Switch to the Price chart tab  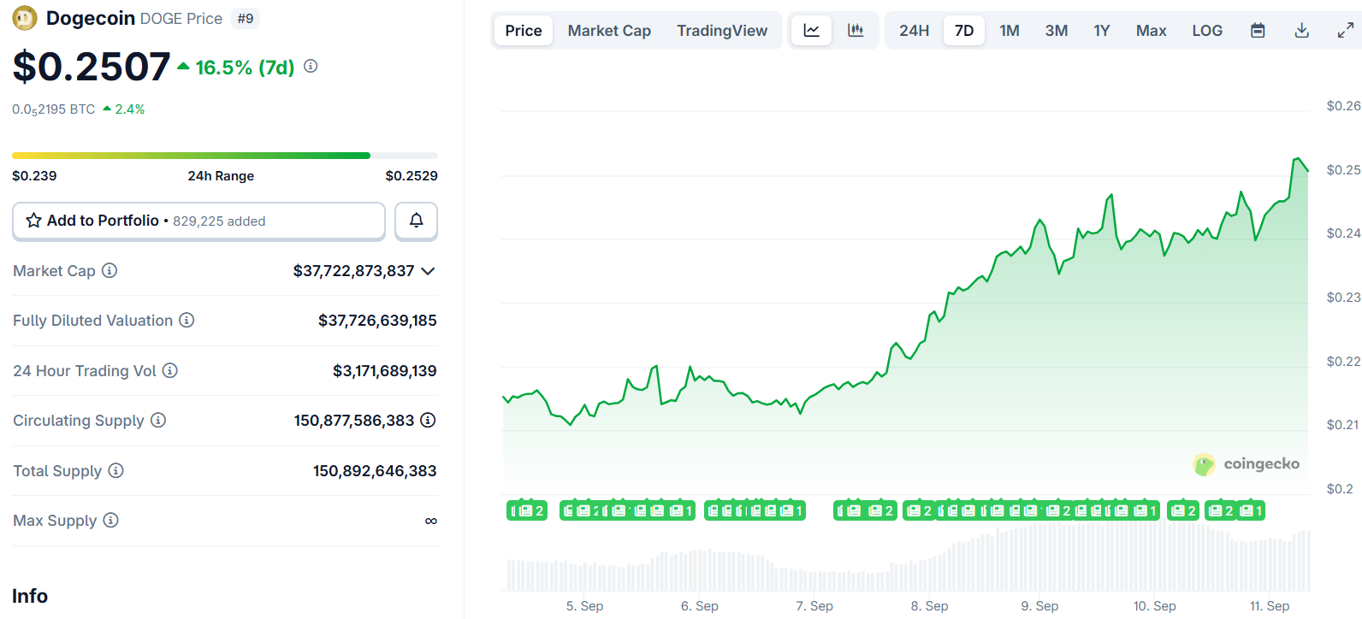(524, 31)
